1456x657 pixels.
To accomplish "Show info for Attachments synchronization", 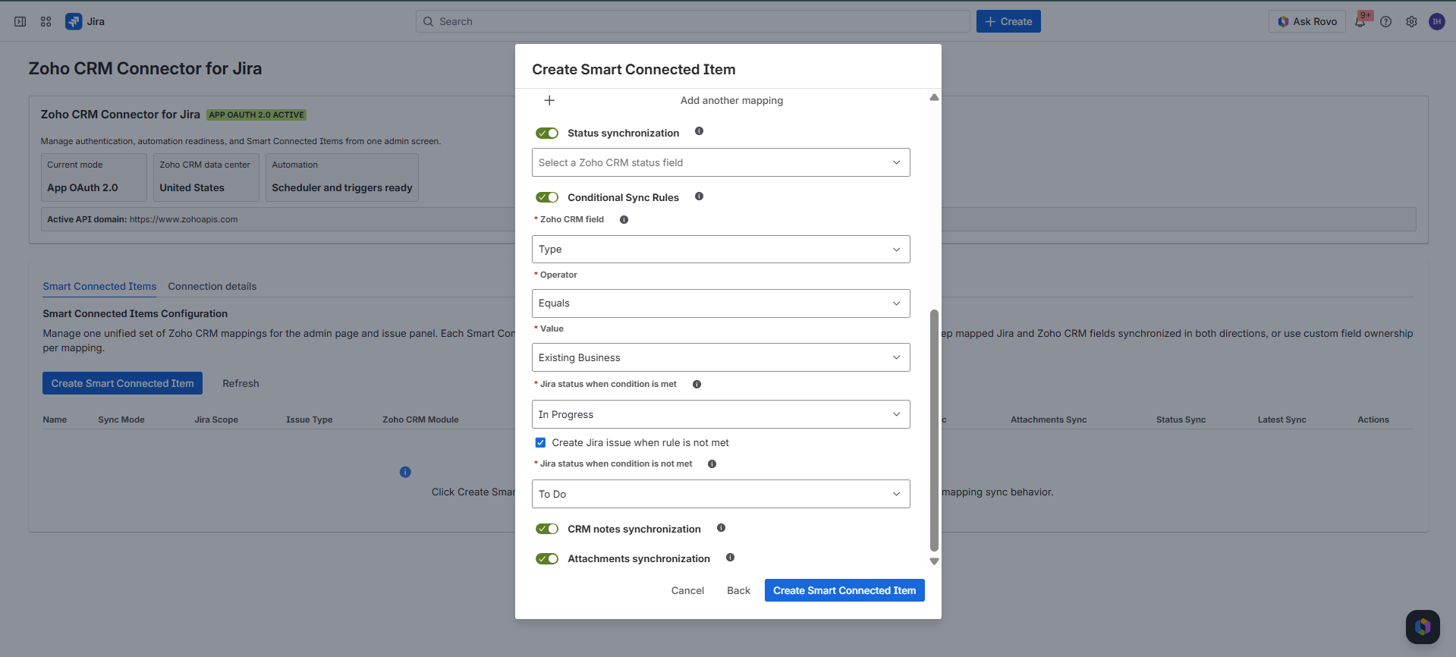I will pos(730,558).
